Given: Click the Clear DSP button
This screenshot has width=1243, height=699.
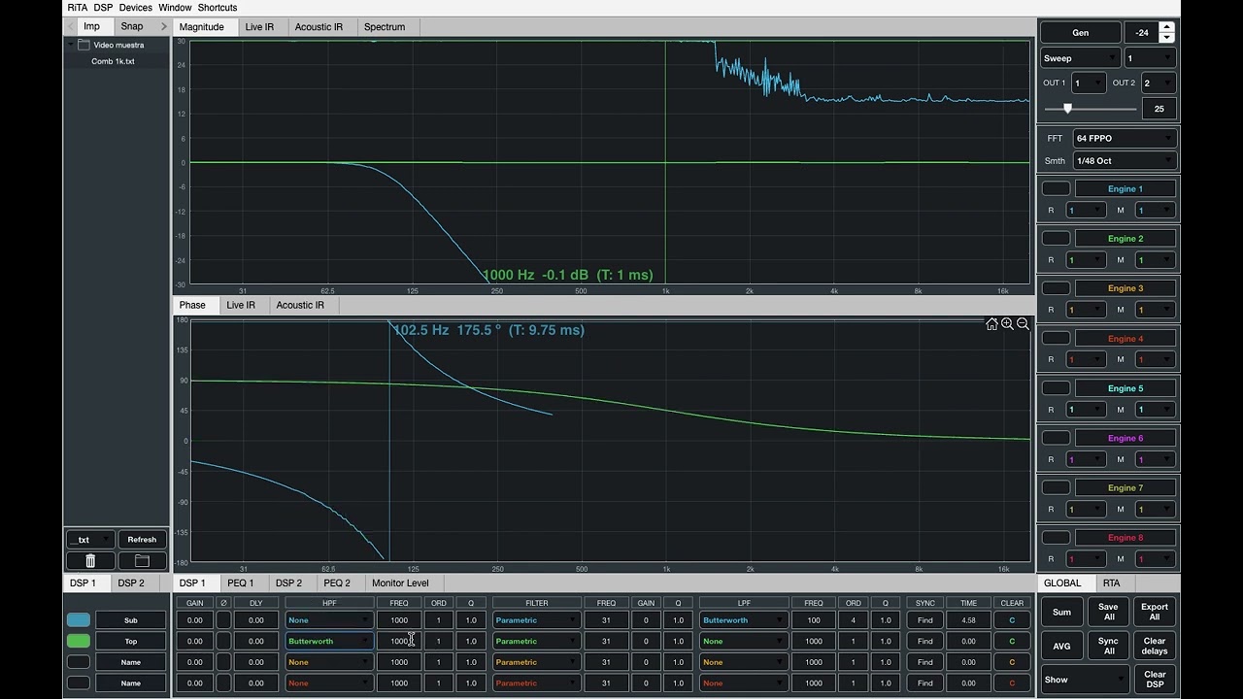Looking at the screenshot, I should [1155, 680].
